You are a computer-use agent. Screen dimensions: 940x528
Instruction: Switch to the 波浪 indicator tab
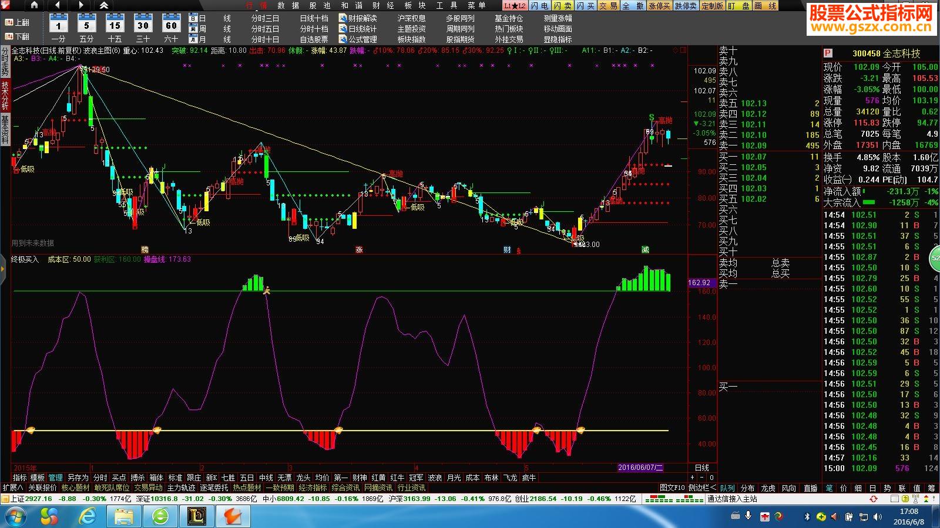435,478
